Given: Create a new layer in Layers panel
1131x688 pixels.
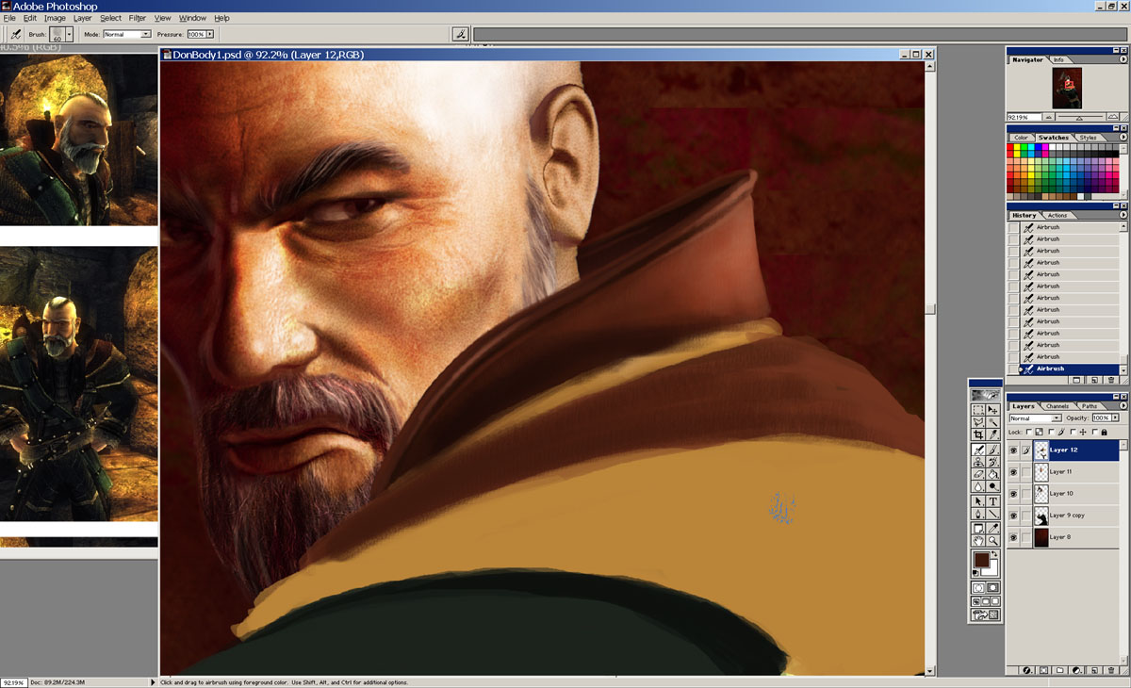Looking at the screenshot, I should tap(1093, 671).
